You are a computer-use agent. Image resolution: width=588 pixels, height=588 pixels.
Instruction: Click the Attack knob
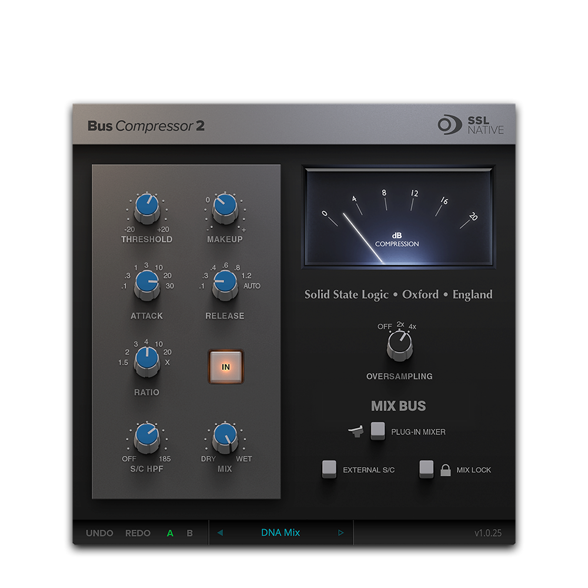147,285
